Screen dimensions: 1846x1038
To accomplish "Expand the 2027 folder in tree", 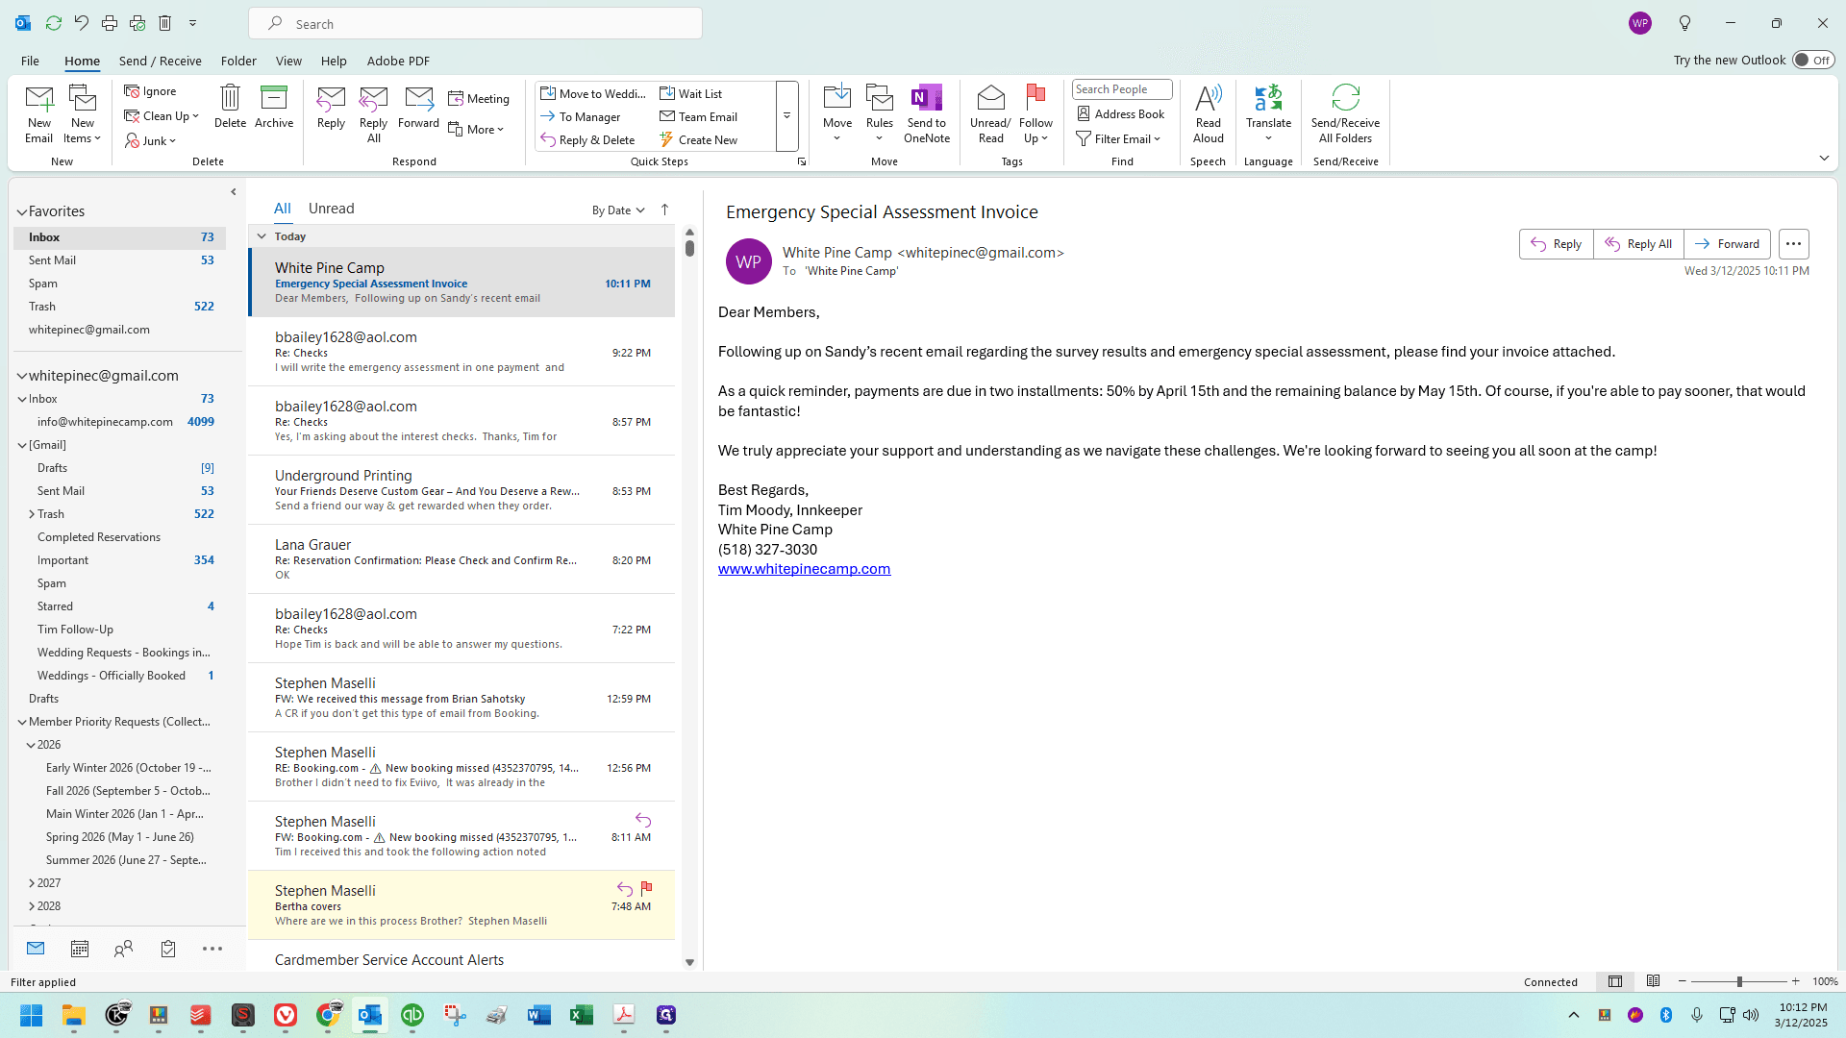I will coord(32,883).
